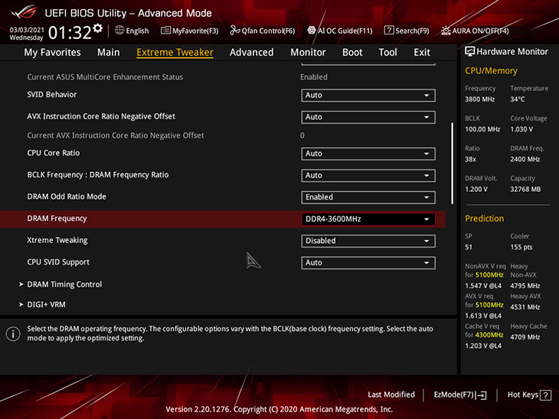
Task: Click the AI OC Guide icon
Action: click(x=312, y=31)
